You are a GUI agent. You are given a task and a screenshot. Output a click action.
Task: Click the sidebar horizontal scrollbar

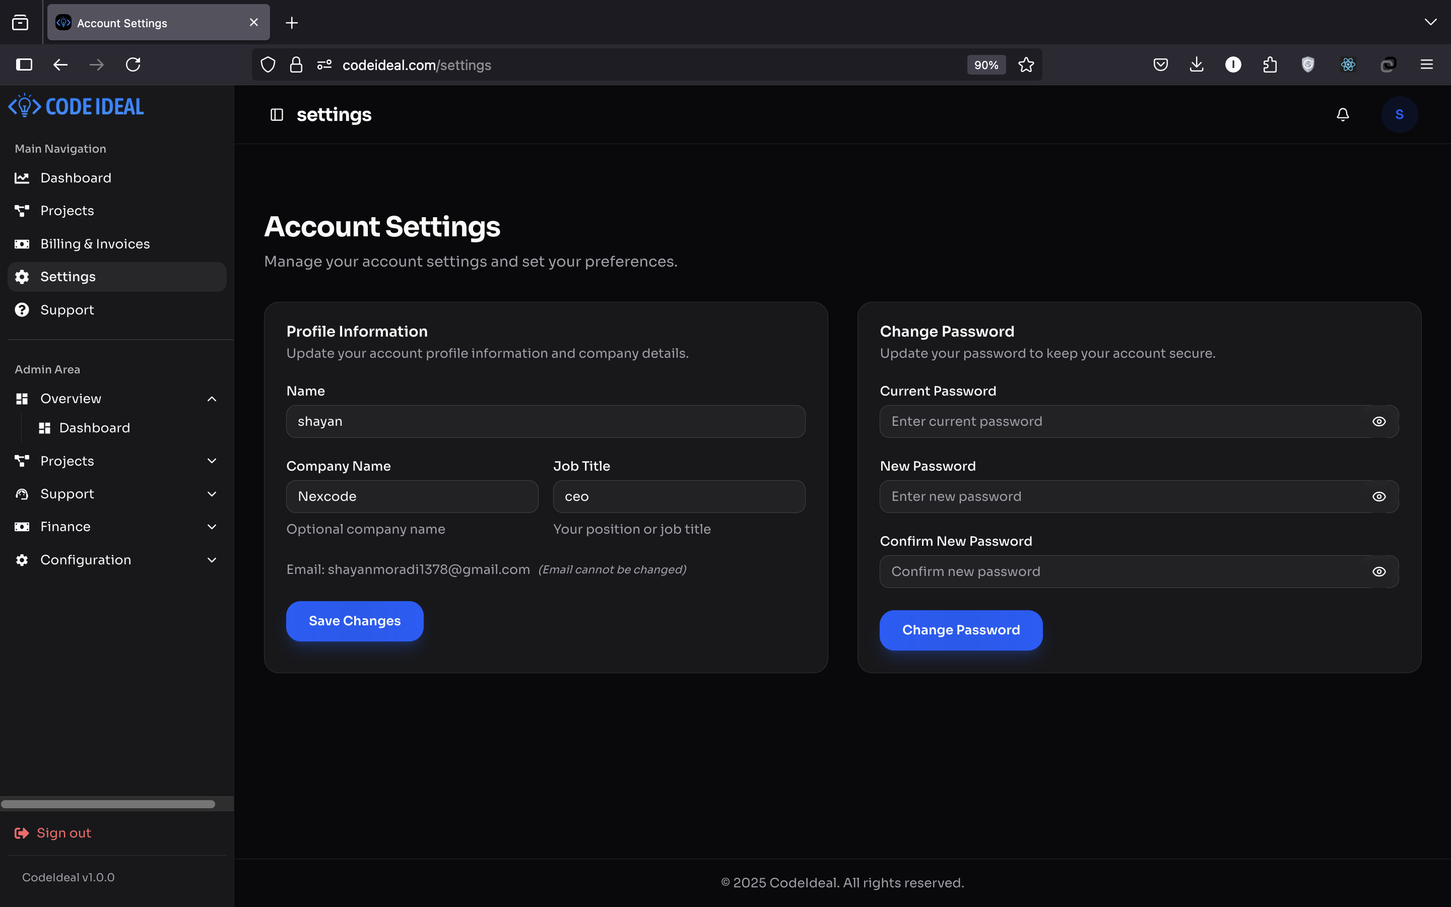108,804
